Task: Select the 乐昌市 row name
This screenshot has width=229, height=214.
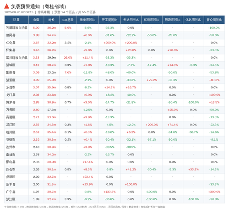Action: [11, 88]
